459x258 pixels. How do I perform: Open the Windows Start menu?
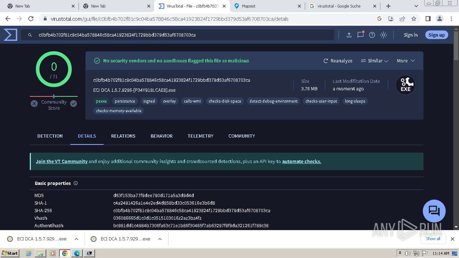coord(10,253)
